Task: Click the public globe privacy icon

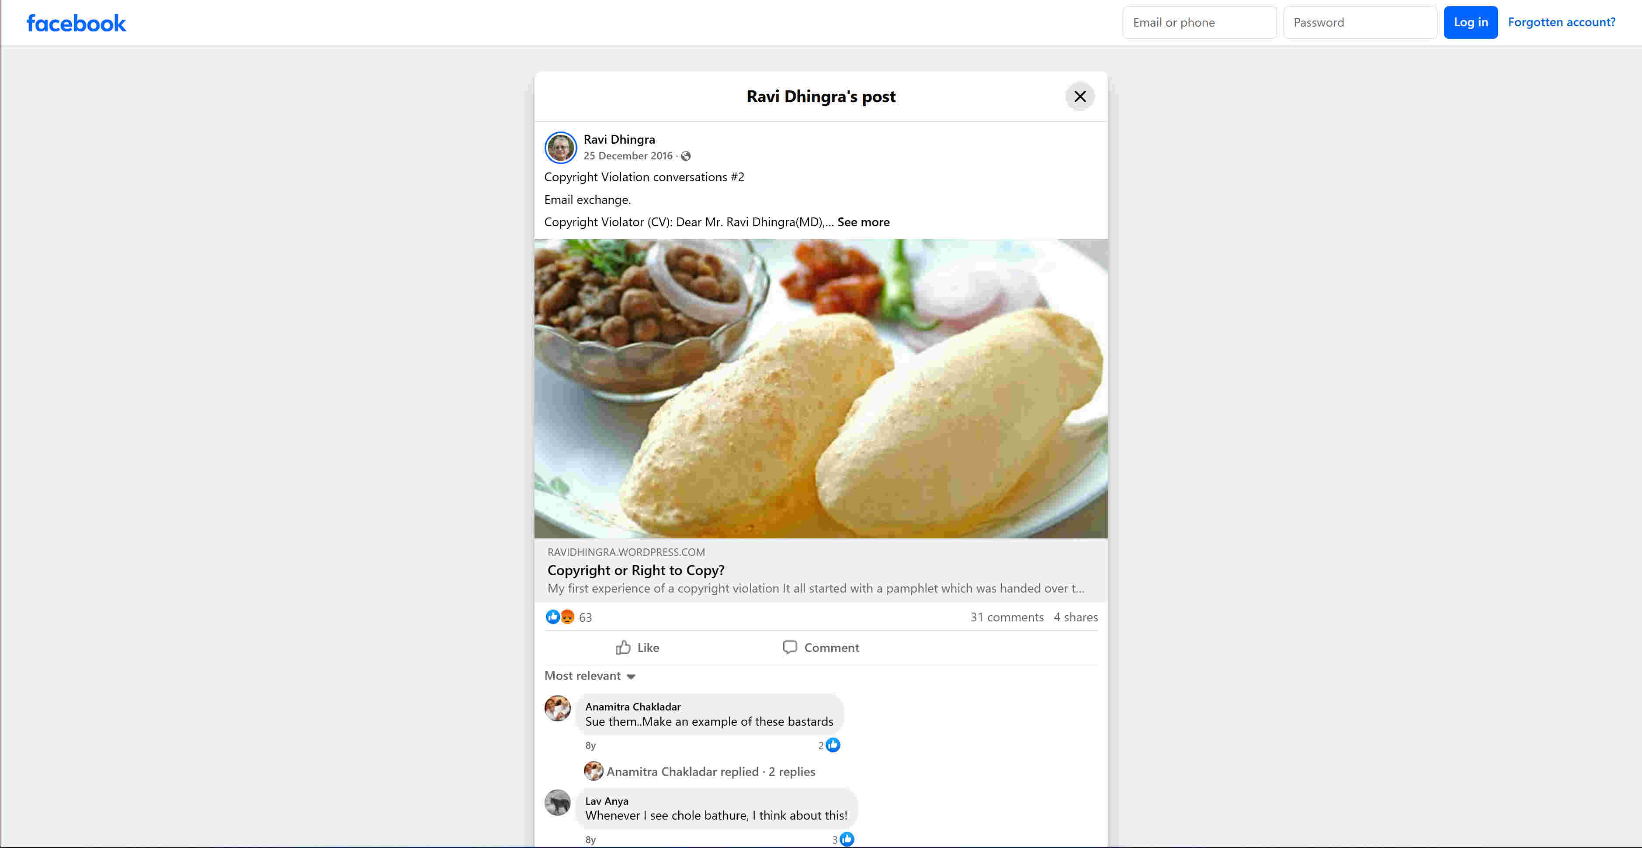Action: (686, 156)
